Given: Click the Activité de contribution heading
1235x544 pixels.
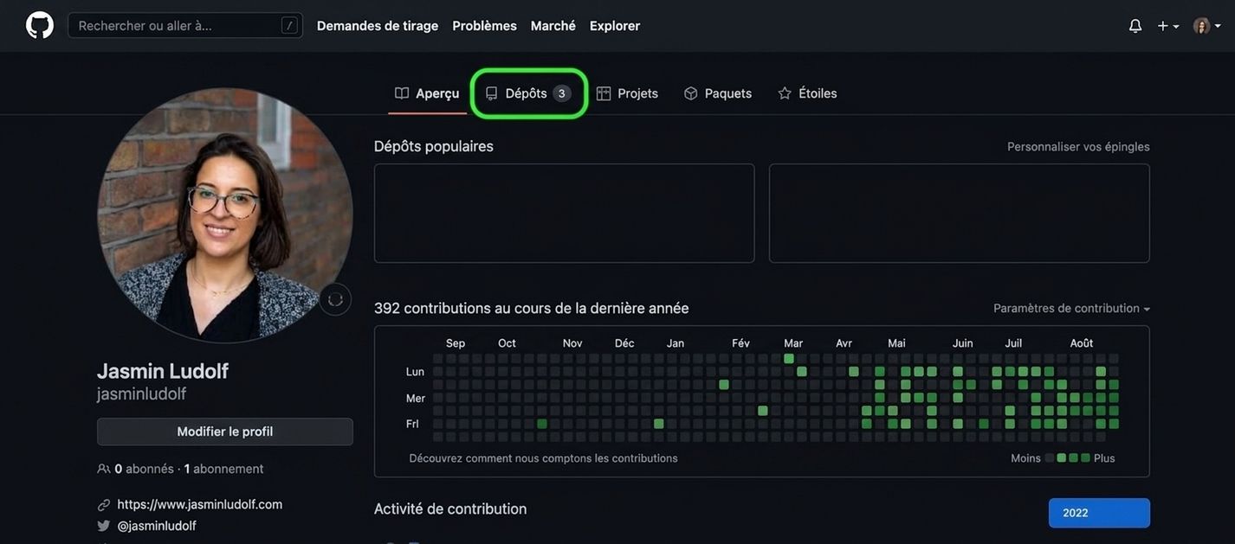Looking at the screenshot, I should click(450, 509).
